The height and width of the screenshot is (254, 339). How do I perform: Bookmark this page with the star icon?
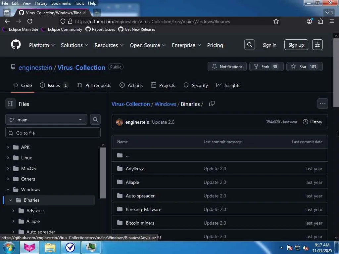coord(276,21)
